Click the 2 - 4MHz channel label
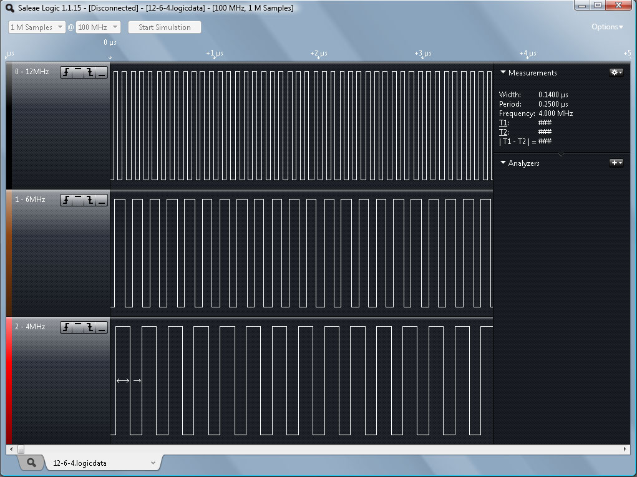 30,327
